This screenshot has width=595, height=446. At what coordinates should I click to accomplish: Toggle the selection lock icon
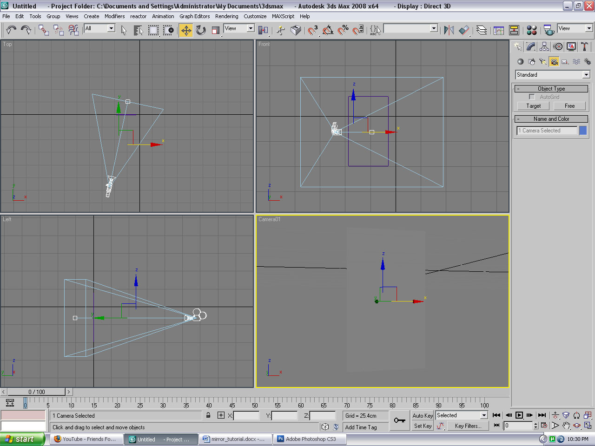[x=208, y=415]
